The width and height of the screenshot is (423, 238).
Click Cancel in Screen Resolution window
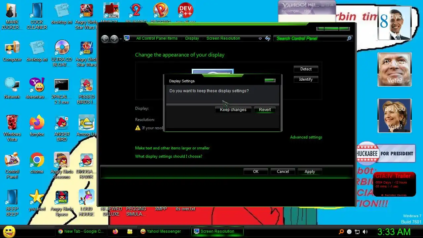tap(283, 172)
